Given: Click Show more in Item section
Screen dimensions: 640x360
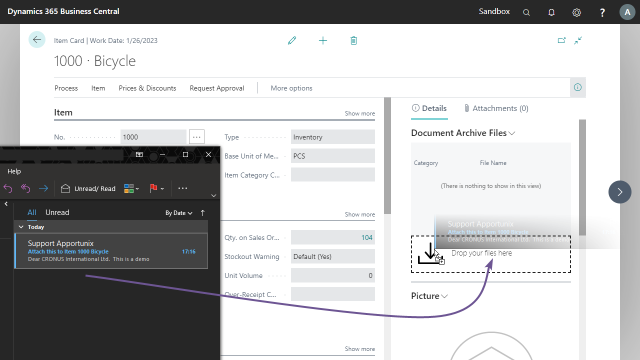Looking at the screenshot, I should click(x=359, y=113).
